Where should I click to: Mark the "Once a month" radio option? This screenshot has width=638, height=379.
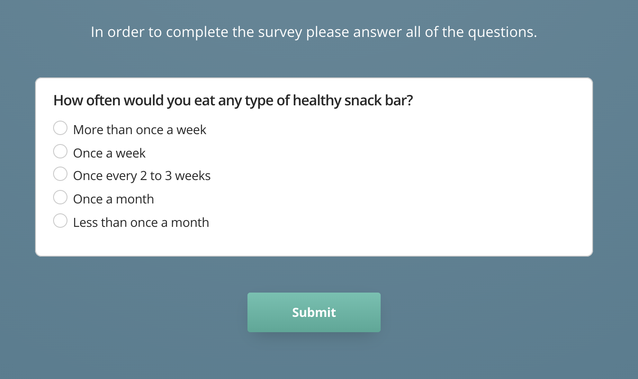(x=60, y=198)
